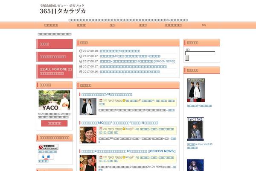Click arrow icon next to the ORICON NEWS news entry
Screen dimensions: 256x171
point(81,61)
